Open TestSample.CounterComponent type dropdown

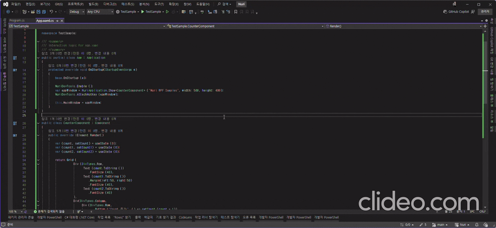coord(245,26)
